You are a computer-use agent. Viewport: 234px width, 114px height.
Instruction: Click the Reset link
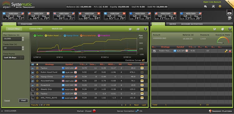pos(7,100)
